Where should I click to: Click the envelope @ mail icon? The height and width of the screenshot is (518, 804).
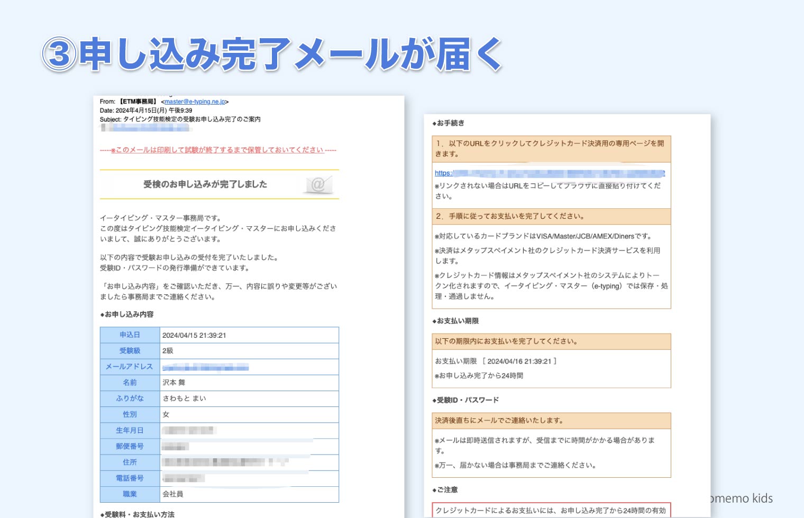(318, 184)
